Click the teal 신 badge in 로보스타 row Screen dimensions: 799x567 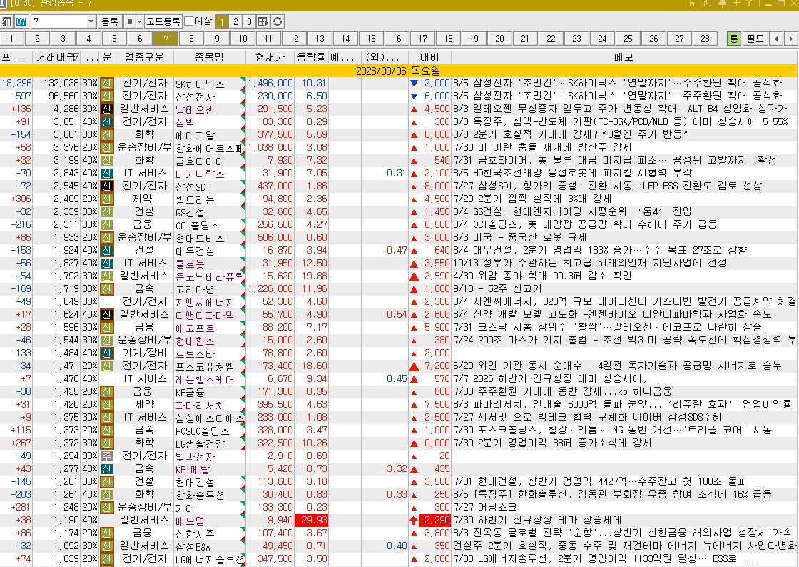(x=106, y=353)
